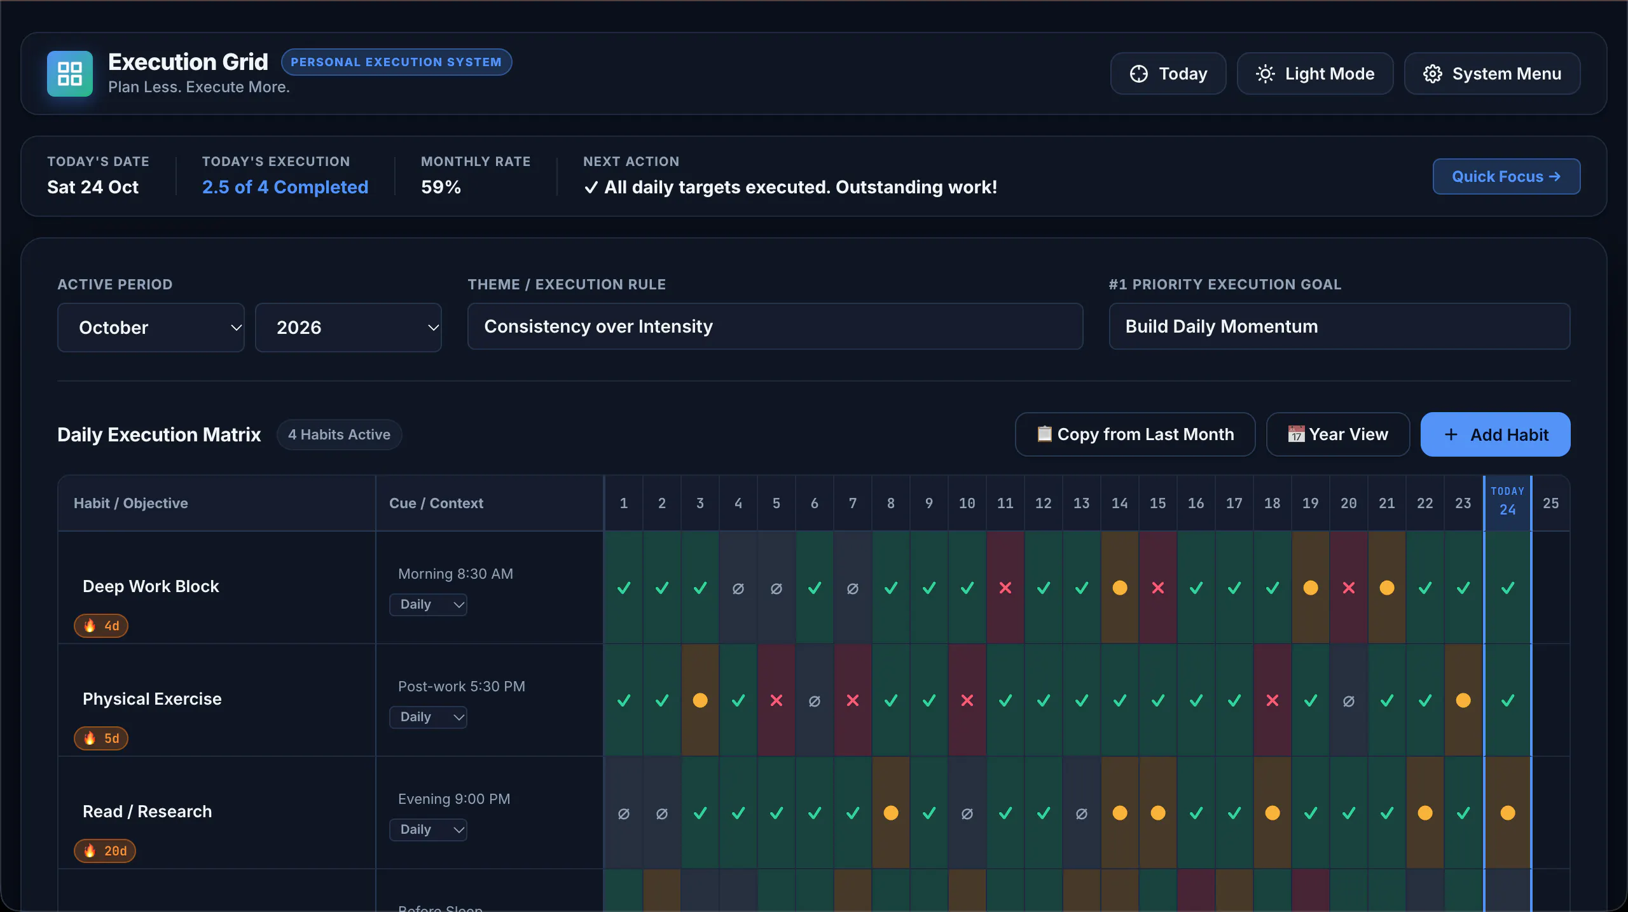Open Quick Focus
This screenshot has height=912, width=1628.
1507,177
